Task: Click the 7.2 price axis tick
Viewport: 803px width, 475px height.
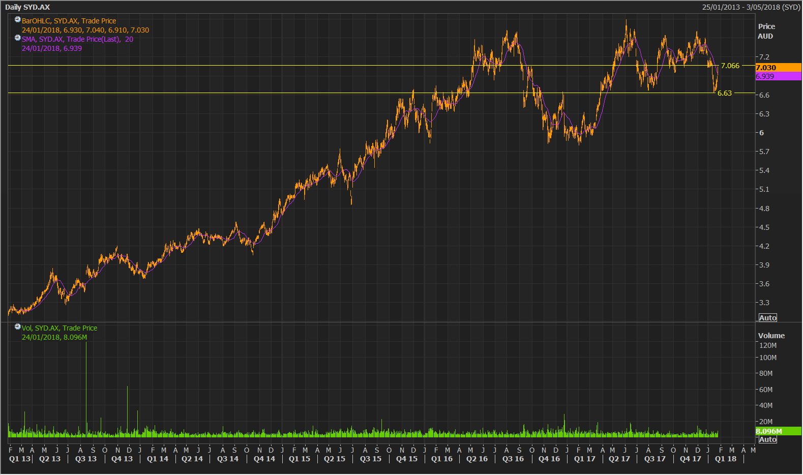Action: [764, 57]
